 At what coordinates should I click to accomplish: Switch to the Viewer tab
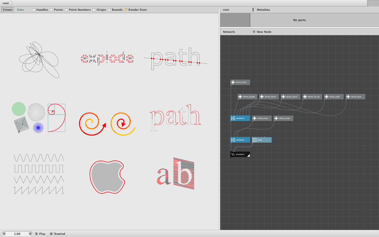click(x=8, y=10)
